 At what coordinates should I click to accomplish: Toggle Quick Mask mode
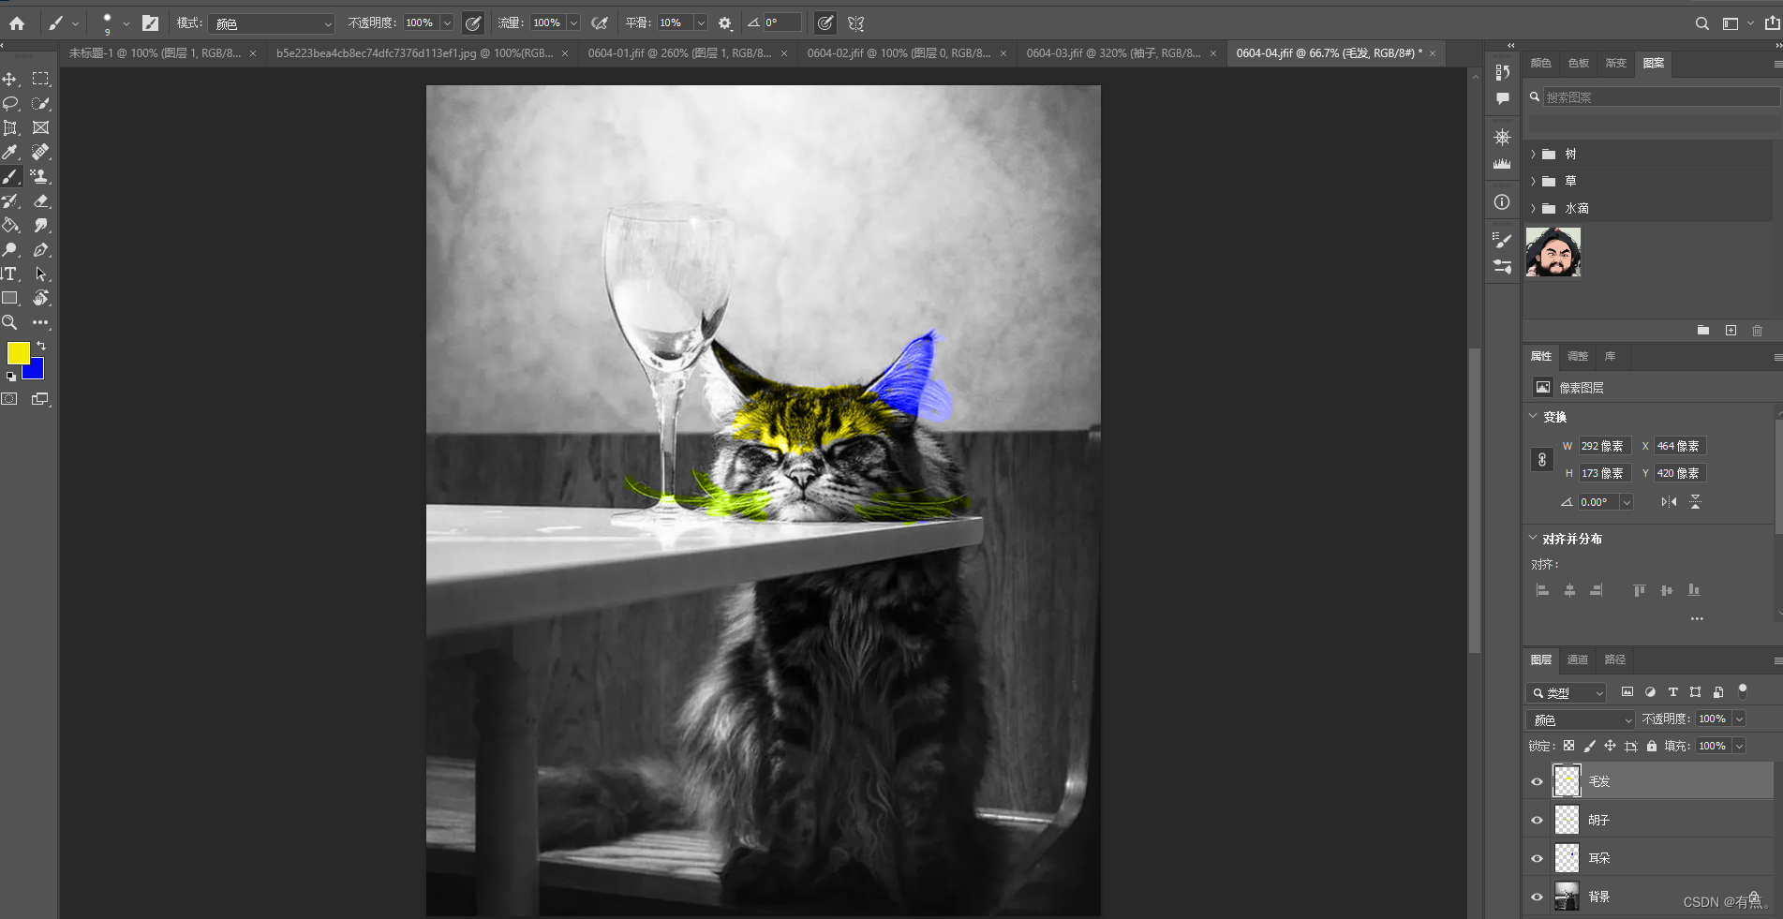(x=9, y=399)
